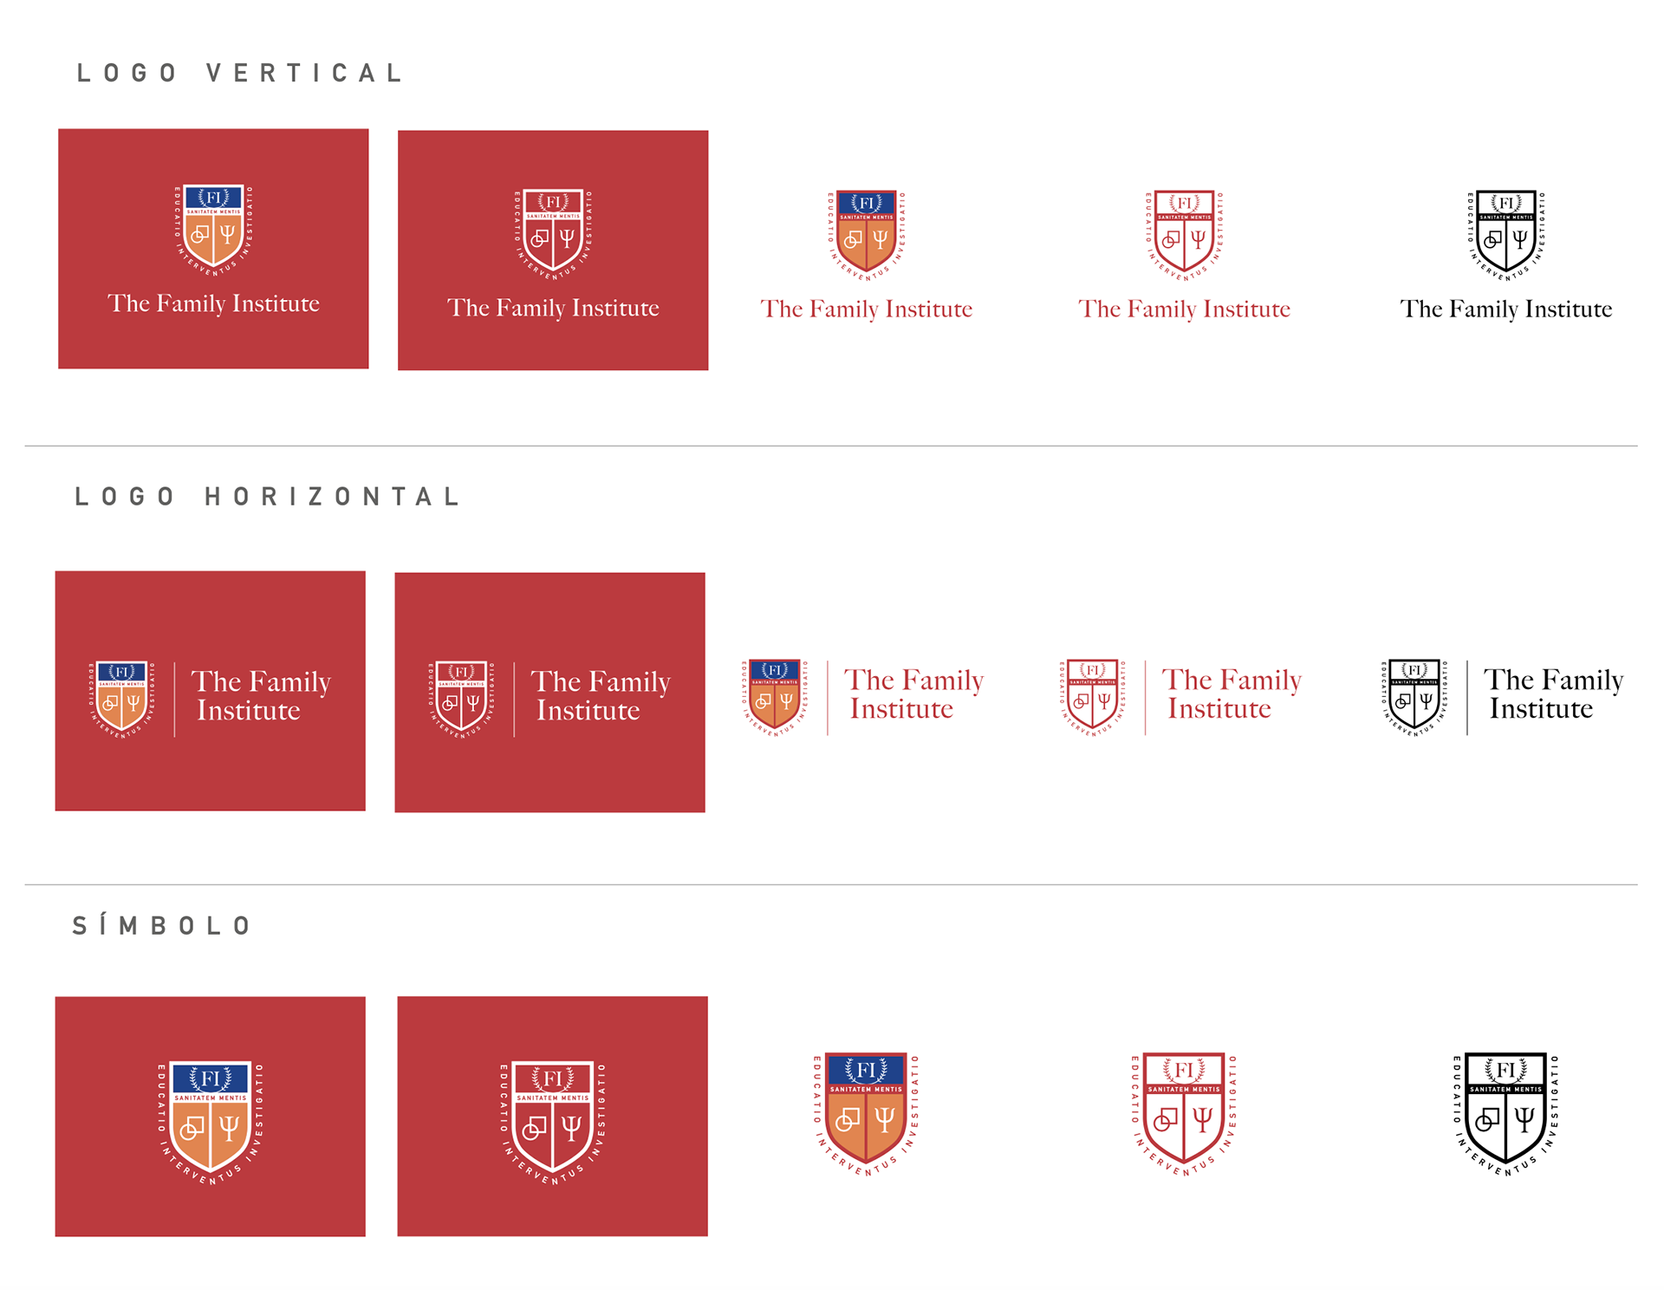Click the black símbolo shield

click(1506, 1113)
